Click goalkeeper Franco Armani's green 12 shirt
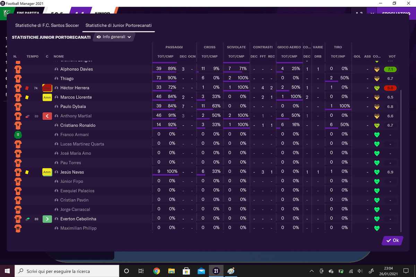416x277 pixels. click(x=18, y=134)
